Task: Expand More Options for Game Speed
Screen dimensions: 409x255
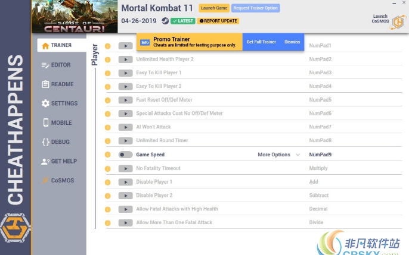Action: (x=278, y=155)
